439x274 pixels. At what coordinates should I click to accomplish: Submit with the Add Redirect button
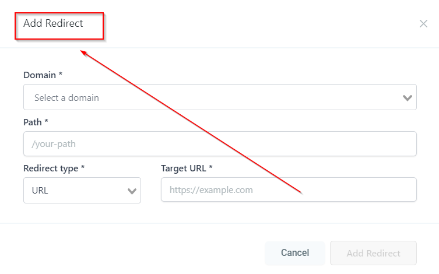[373, 253]
